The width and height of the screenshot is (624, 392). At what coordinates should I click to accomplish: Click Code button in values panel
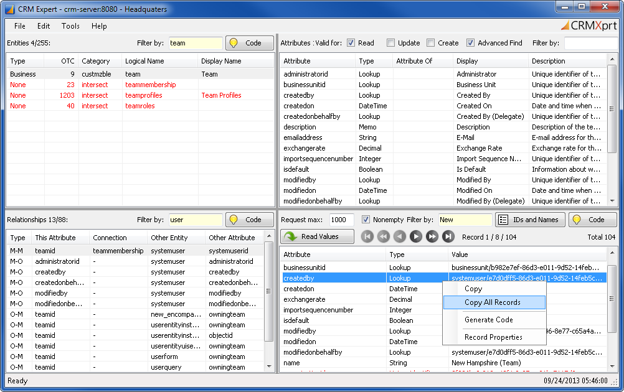click(x=593, y=220)
